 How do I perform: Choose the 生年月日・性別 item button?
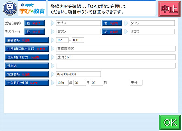[27, 83]
